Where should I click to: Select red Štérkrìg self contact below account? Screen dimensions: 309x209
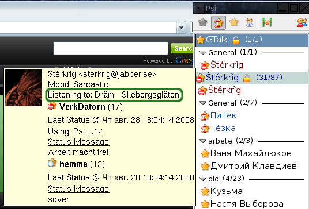pyautogui.click(x=224, y=90)
